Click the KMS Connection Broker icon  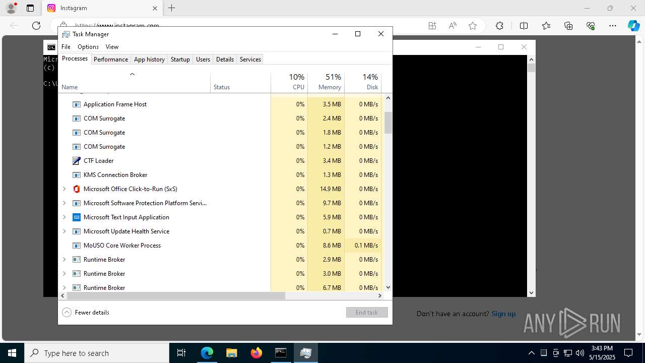point(77,175)
